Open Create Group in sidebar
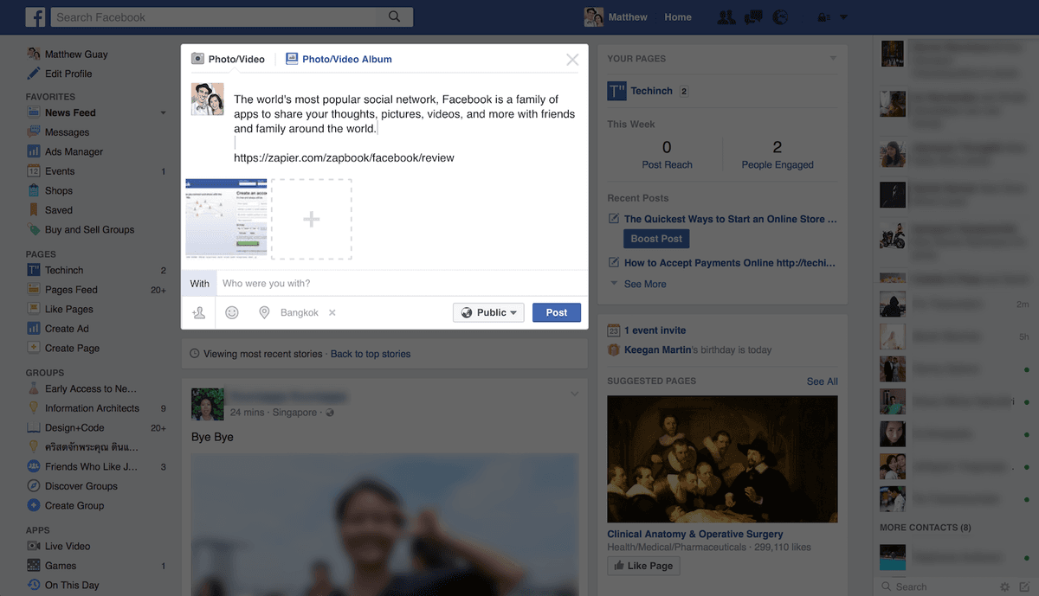Viewport: 1039px width, 596px height. (x=74, y=505)
